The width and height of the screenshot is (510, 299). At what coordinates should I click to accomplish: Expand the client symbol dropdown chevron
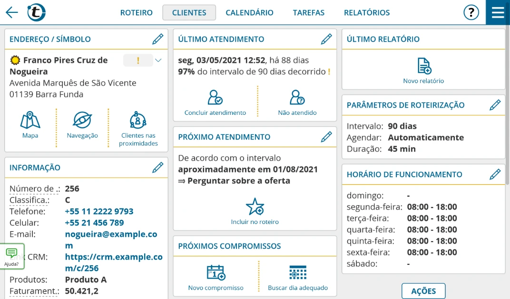(158, 60)
